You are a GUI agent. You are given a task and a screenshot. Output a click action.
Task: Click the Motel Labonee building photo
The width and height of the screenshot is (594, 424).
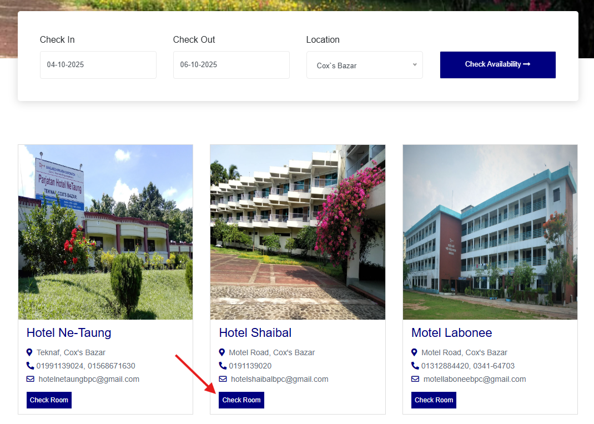[490, 232]
